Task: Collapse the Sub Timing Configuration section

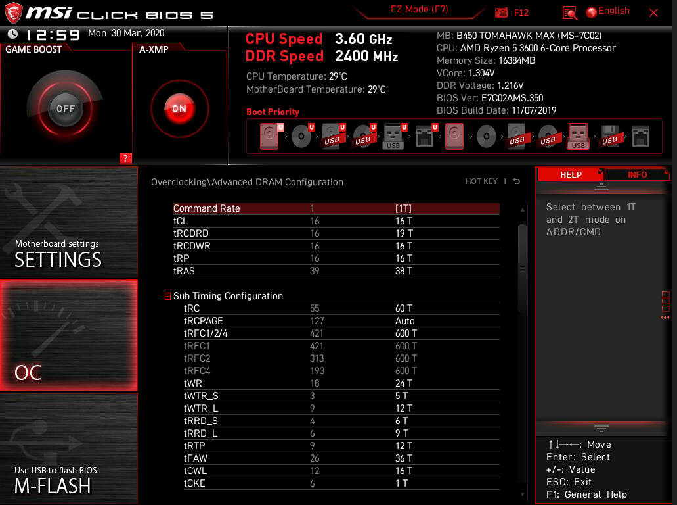Action: (x=167, y=296)
